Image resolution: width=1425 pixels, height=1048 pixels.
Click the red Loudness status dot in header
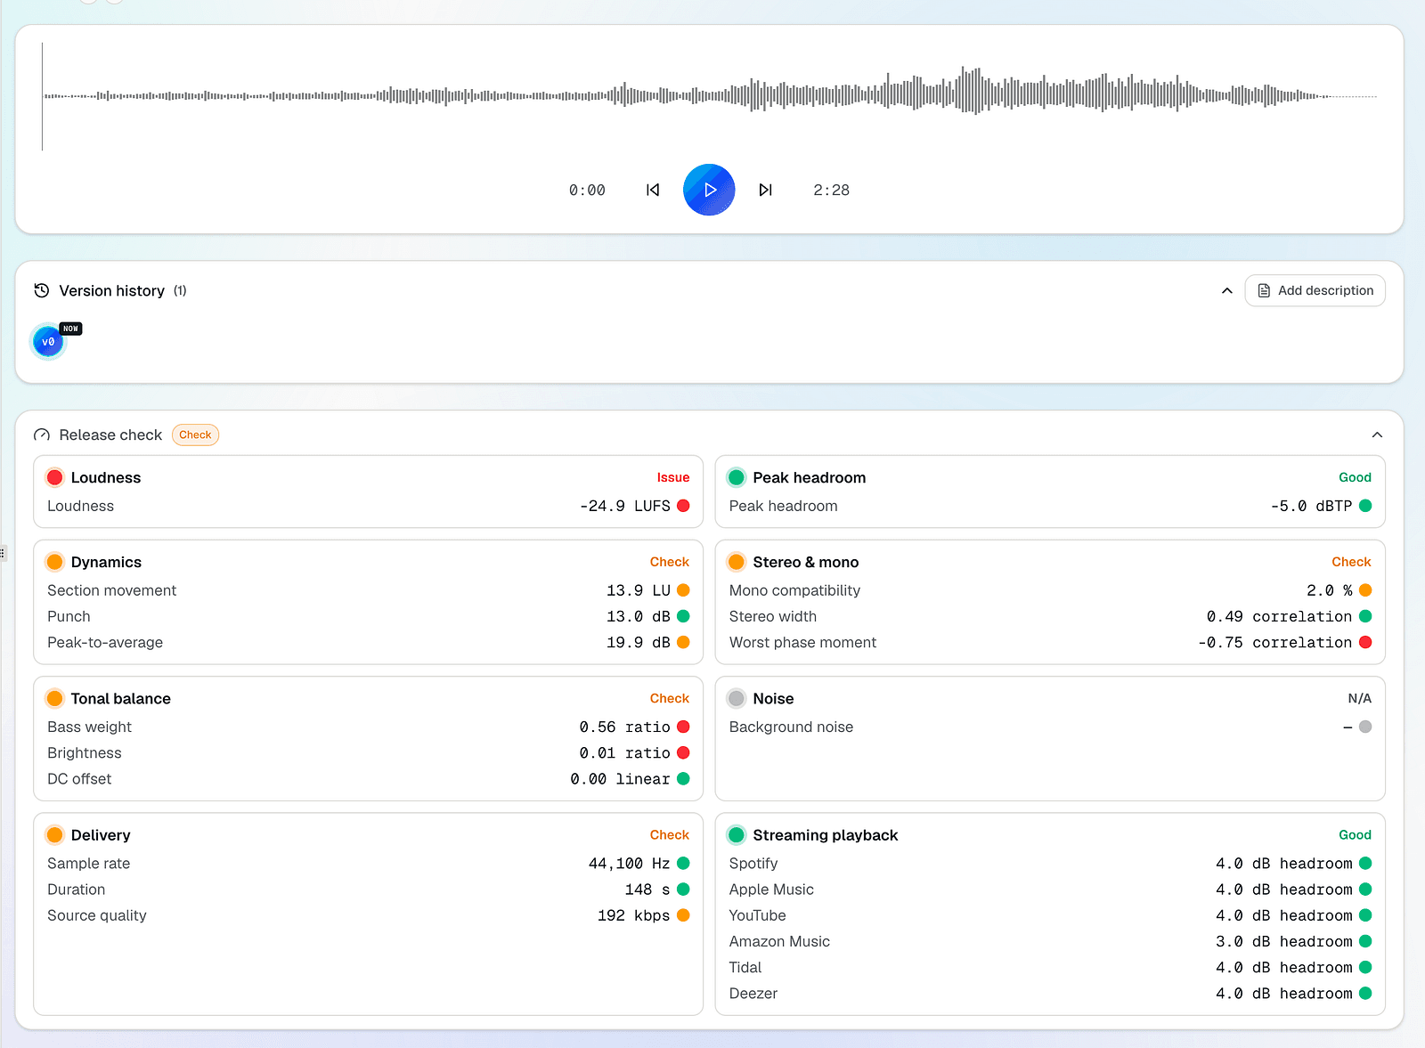(54, 477)
